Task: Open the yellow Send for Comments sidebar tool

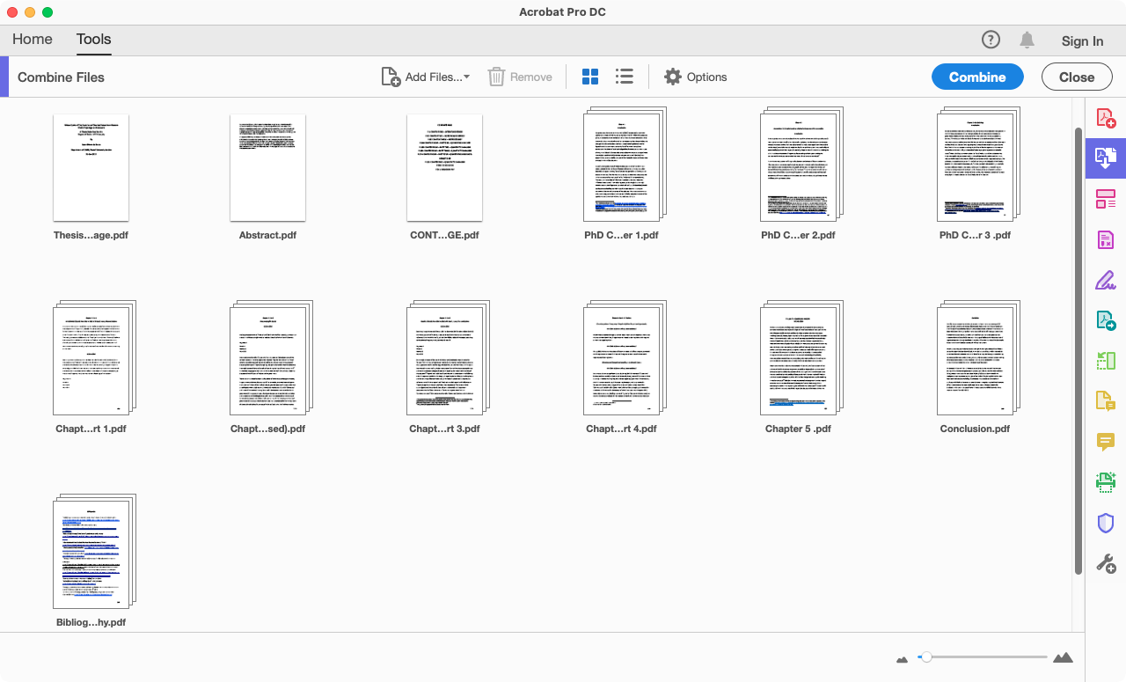Action: point(1106,401)
